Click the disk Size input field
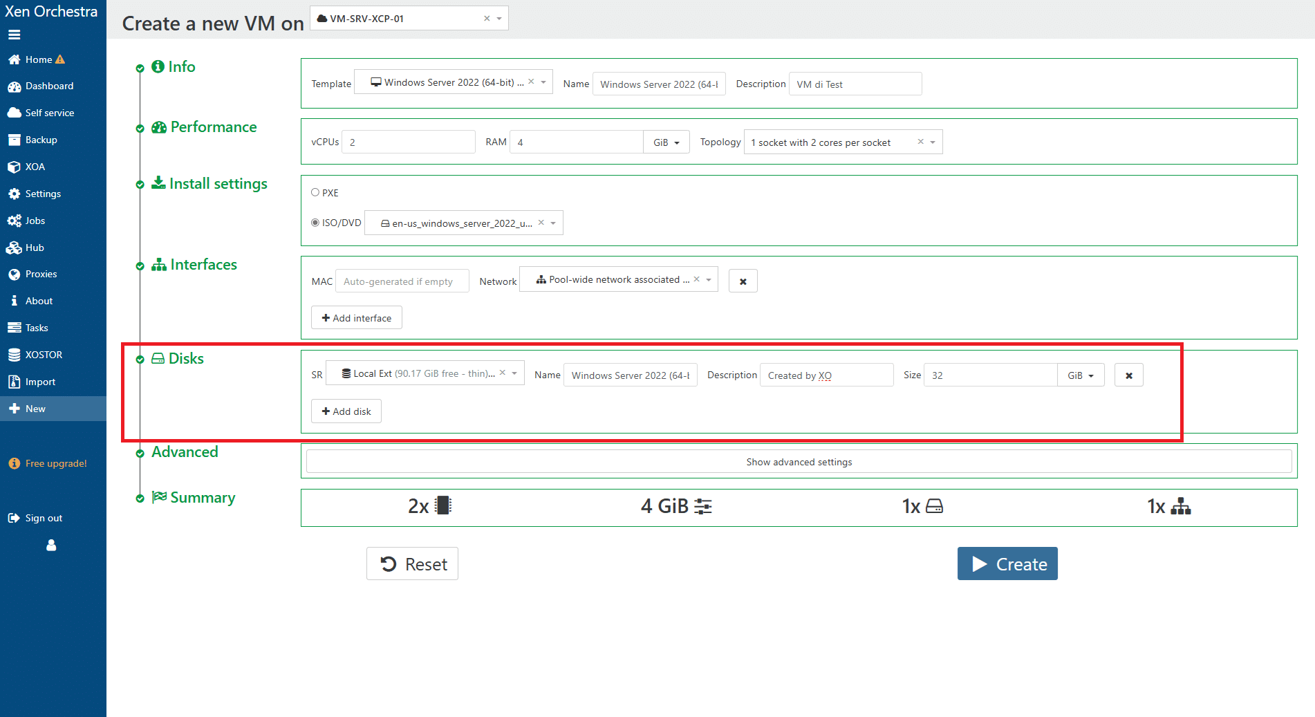 [991, 375]
